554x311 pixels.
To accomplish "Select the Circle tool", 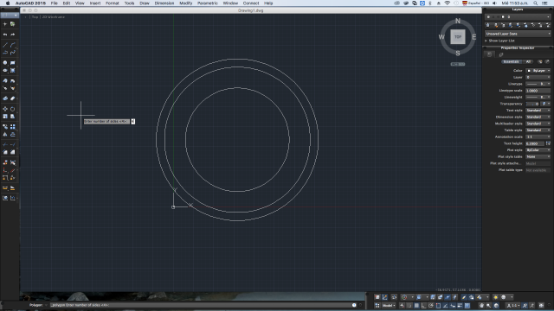I will (5, 63).
